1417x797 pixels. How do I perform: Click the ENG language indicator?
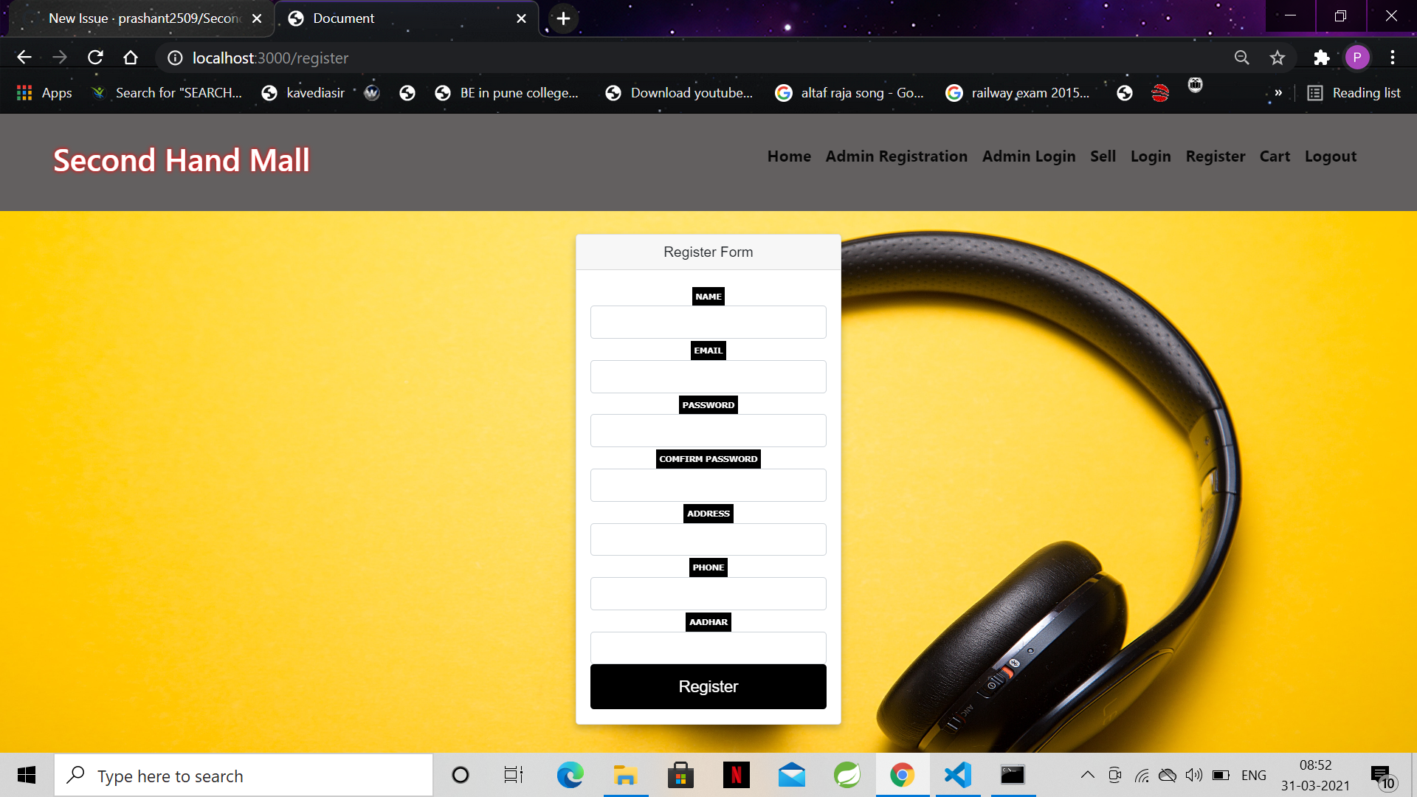(1253, 775)
